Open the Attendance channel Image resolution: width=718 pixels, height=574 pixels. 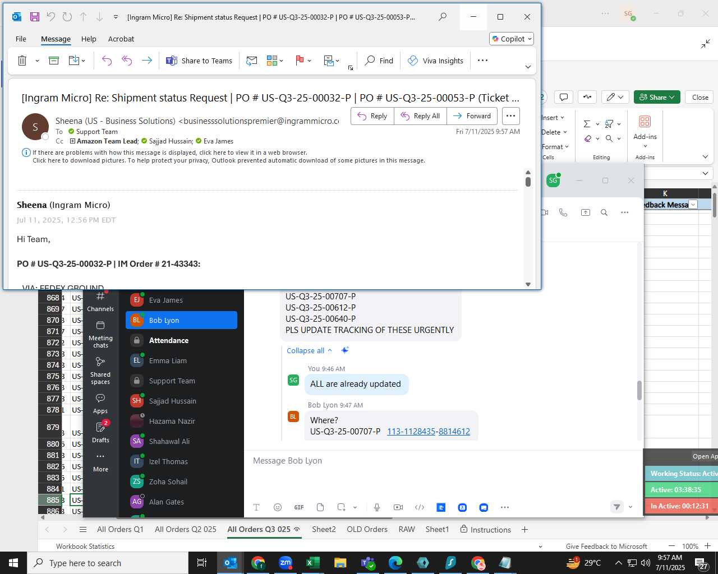pyautogui.click(x=181, y=340)
